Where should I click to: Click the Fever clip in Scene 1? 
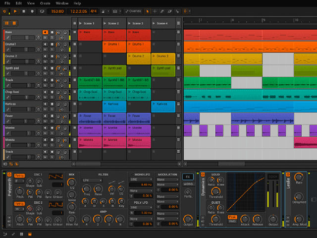(90, 119)
